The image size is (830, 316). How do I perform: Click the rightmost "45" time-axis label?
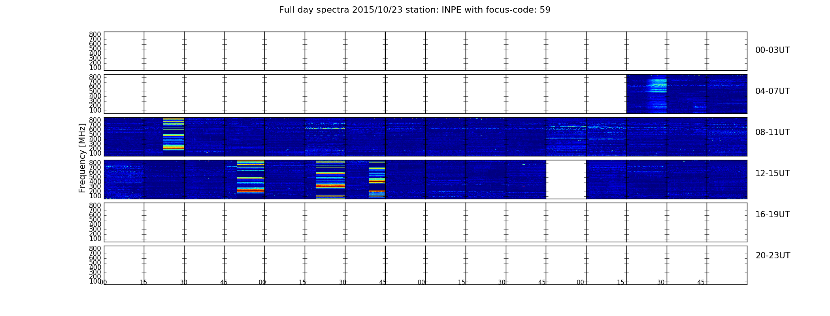tap(701, 282)
